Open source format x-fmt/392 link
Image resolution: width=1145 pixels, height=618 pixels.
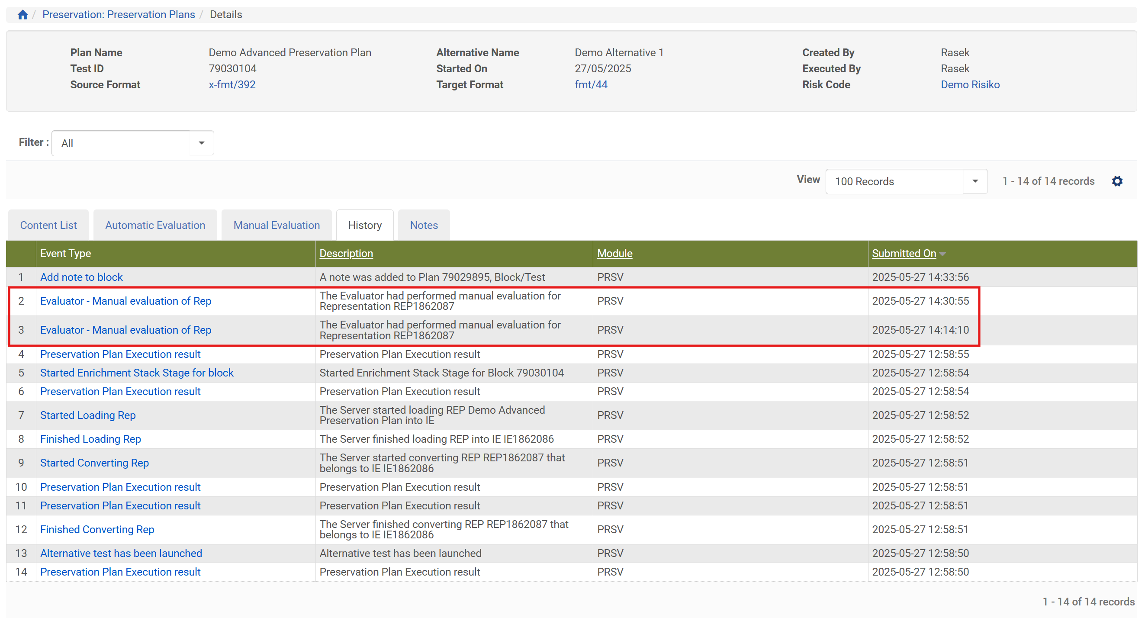[x=232, y=84]
